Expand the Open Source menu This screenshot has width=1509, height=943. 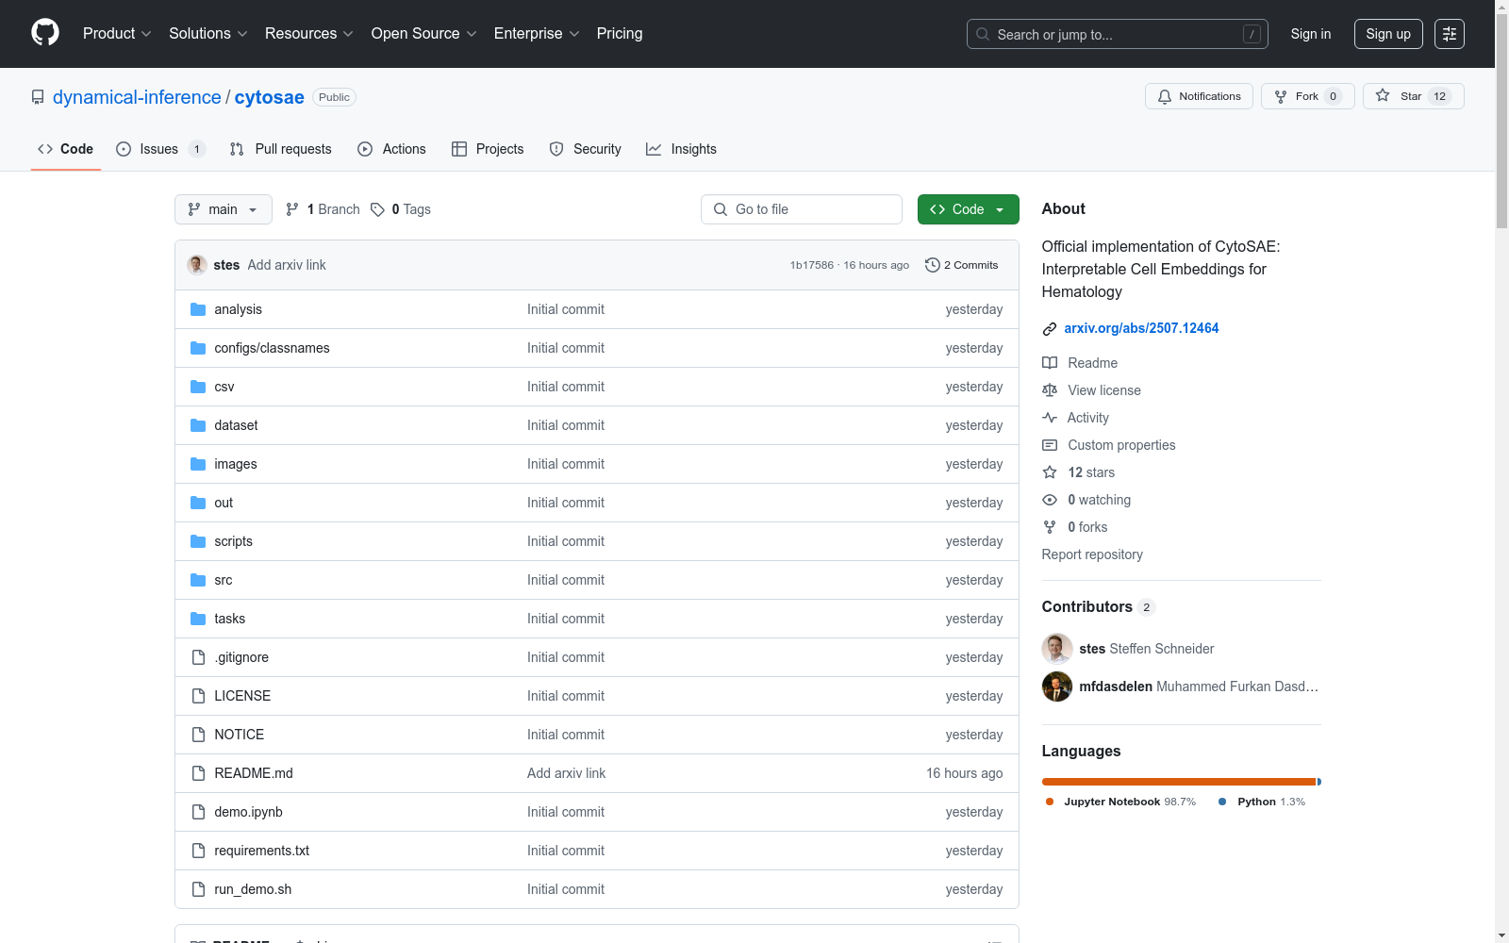point(424,34)
